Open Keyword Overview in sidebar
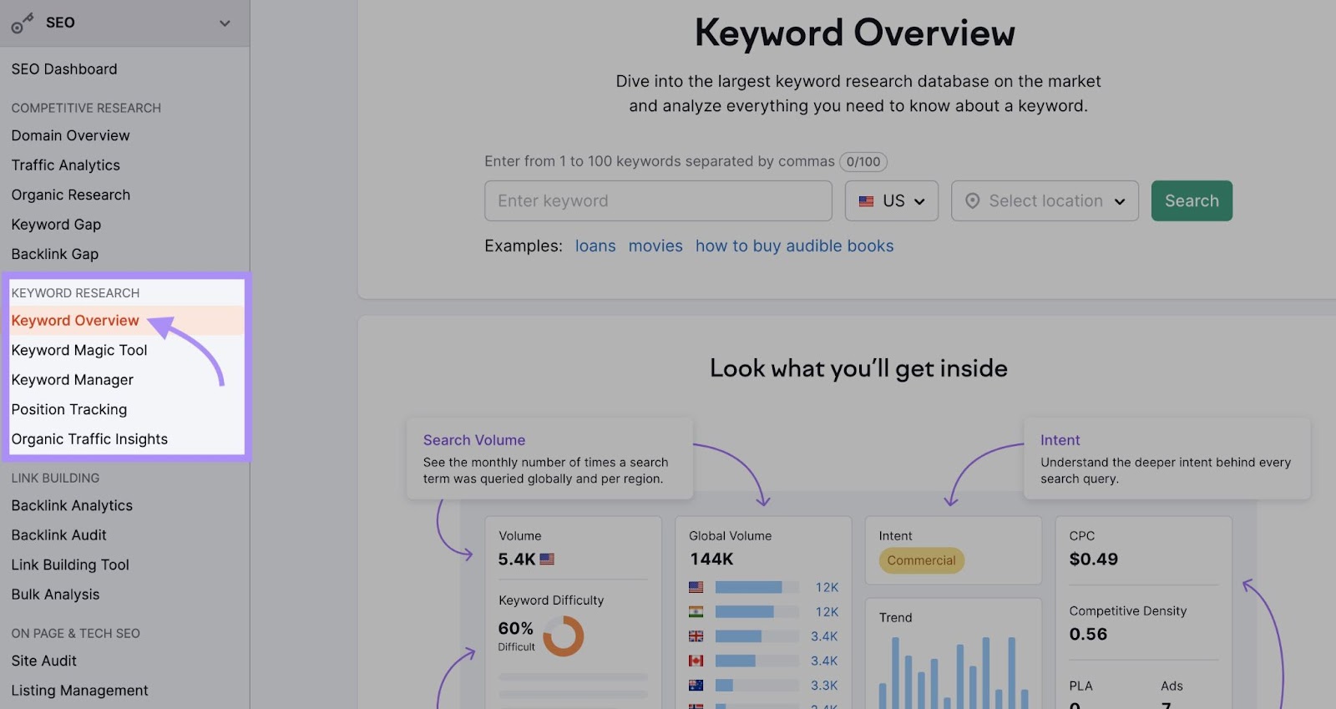 point(75,321)
